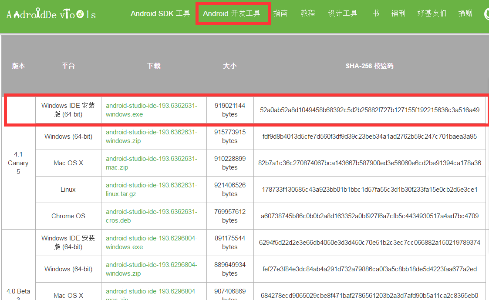489x300 pixels.
Task: Select the checksum starting with fef27e3f84e3
Action: [x=370, y=269]
